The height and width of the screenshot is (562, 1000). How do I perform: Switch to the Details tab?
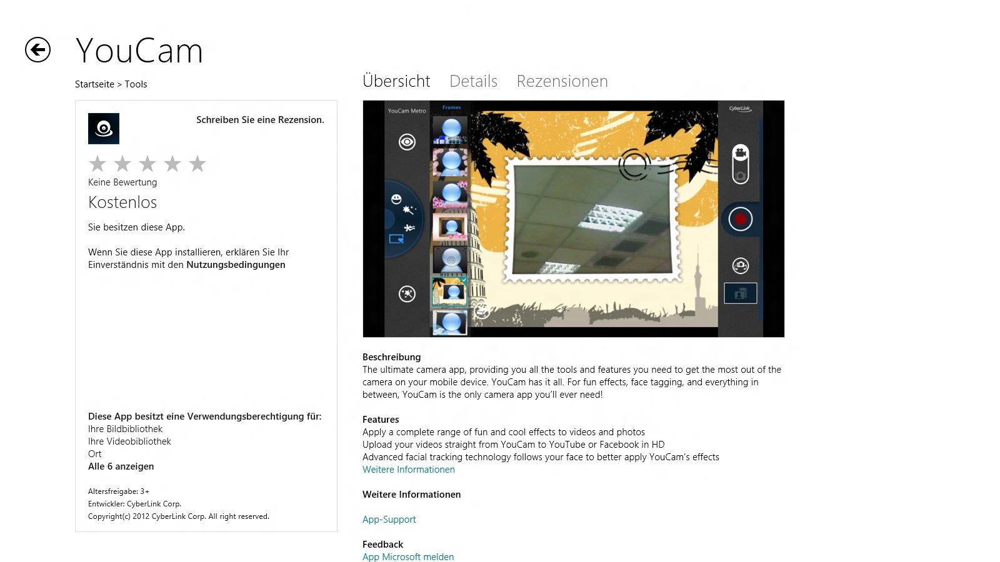[473, 81]
